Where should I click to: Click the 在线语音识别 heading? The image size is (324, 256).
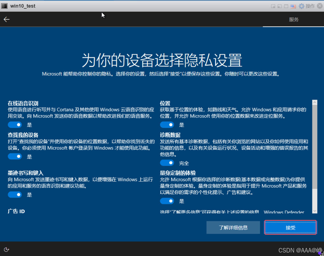pyautogui.click(x=23, y=103)
